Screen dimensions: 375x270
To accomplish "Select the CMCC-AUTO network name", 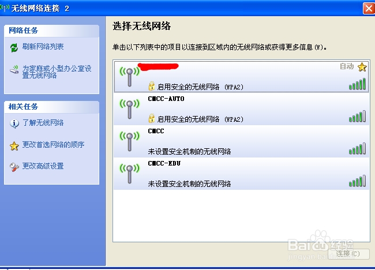I will pos(166,99).
